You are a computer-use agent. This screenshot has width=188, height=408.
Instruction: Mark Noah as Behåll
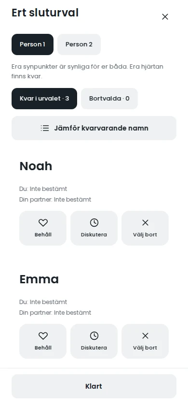coord(43,228)
